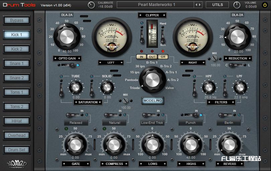This screenshot has height=171, width=271.
Task: Toggle the Lows IN switch above Low-End Trick
Action: (149, 115)
